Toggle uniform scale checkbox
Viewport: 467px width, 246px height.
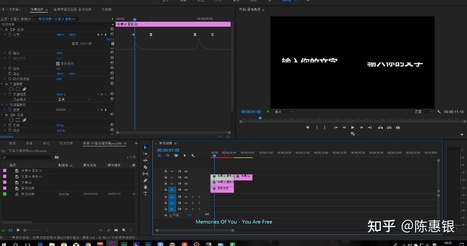click(58, 64)
